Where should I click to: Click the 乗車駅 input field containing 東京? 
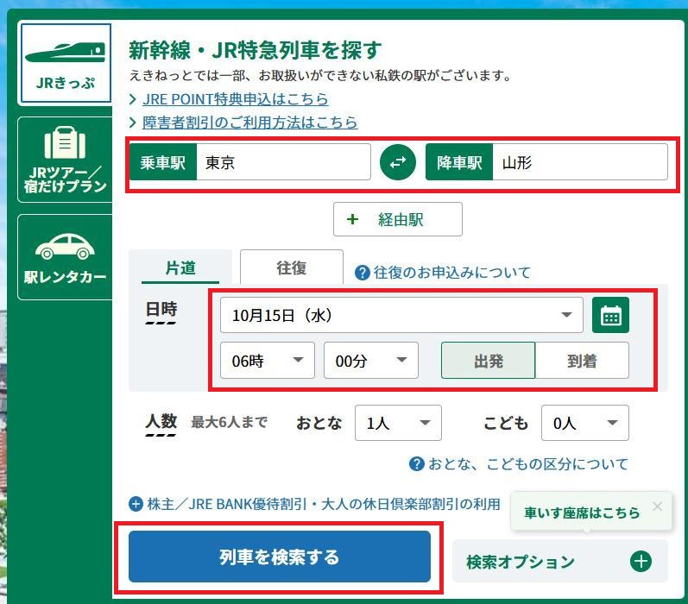click(282, 162)
